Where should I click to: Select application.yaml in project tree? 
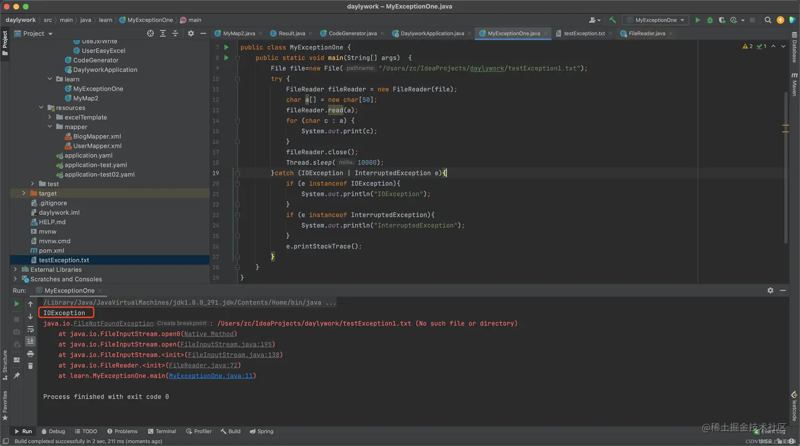88,155
